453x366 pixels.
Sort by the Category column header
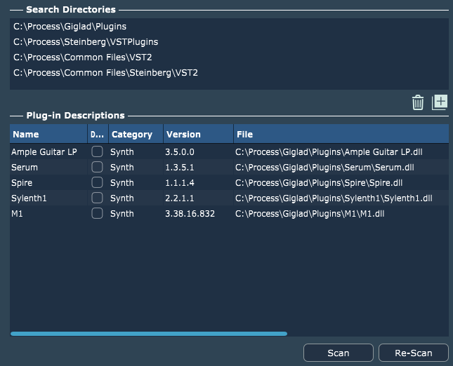[x=136, y=134]
